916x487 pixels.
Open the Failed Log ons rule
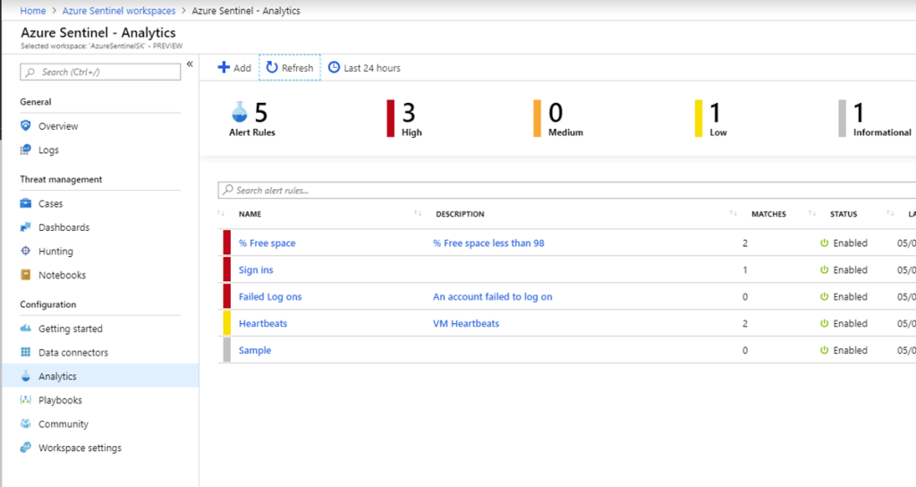(x=270, y=296)
